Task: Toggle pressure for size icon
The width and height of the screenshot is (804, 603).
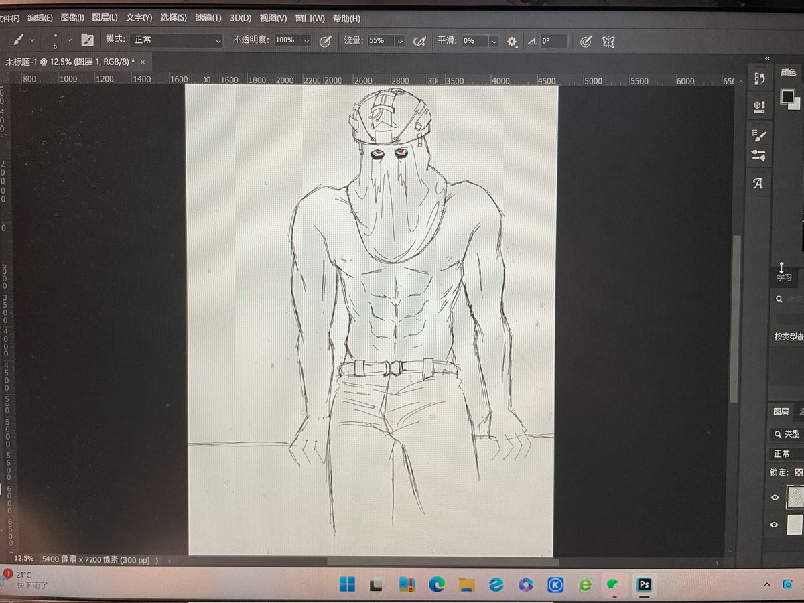Action: [586, 42]
